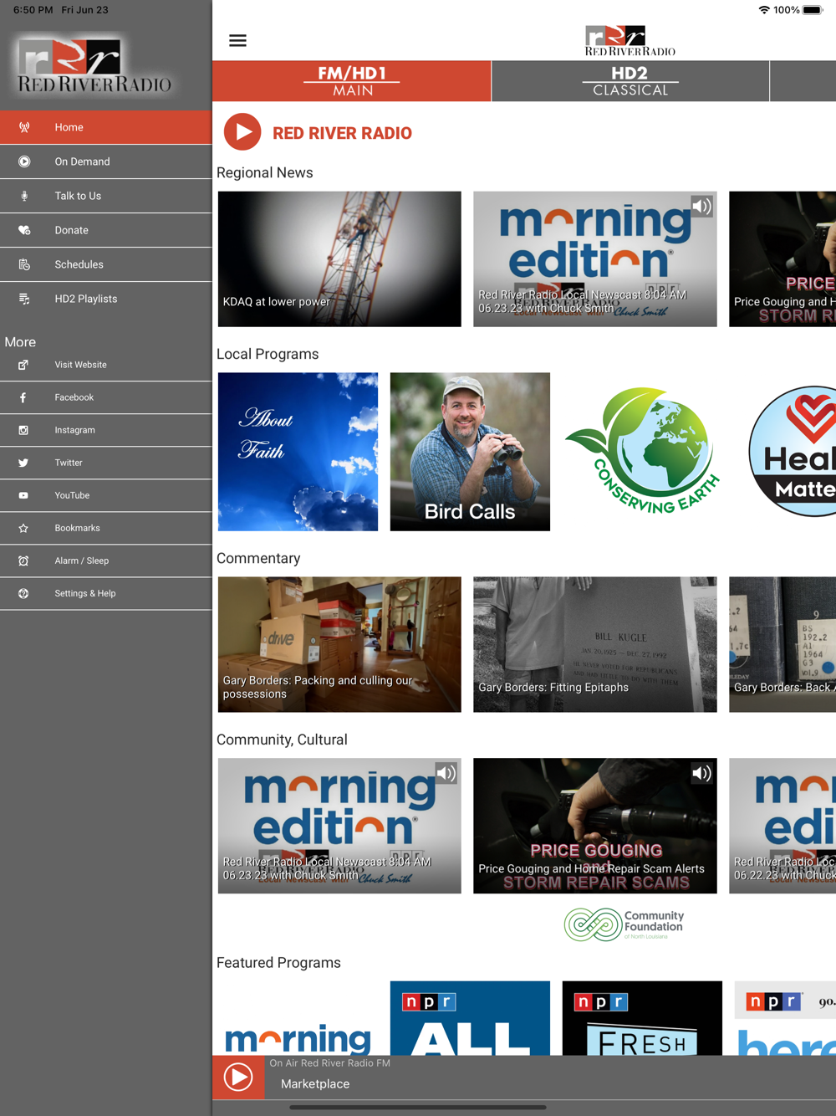
Task: Open Price Gouging card in Regional News
Action: (782, 259)
